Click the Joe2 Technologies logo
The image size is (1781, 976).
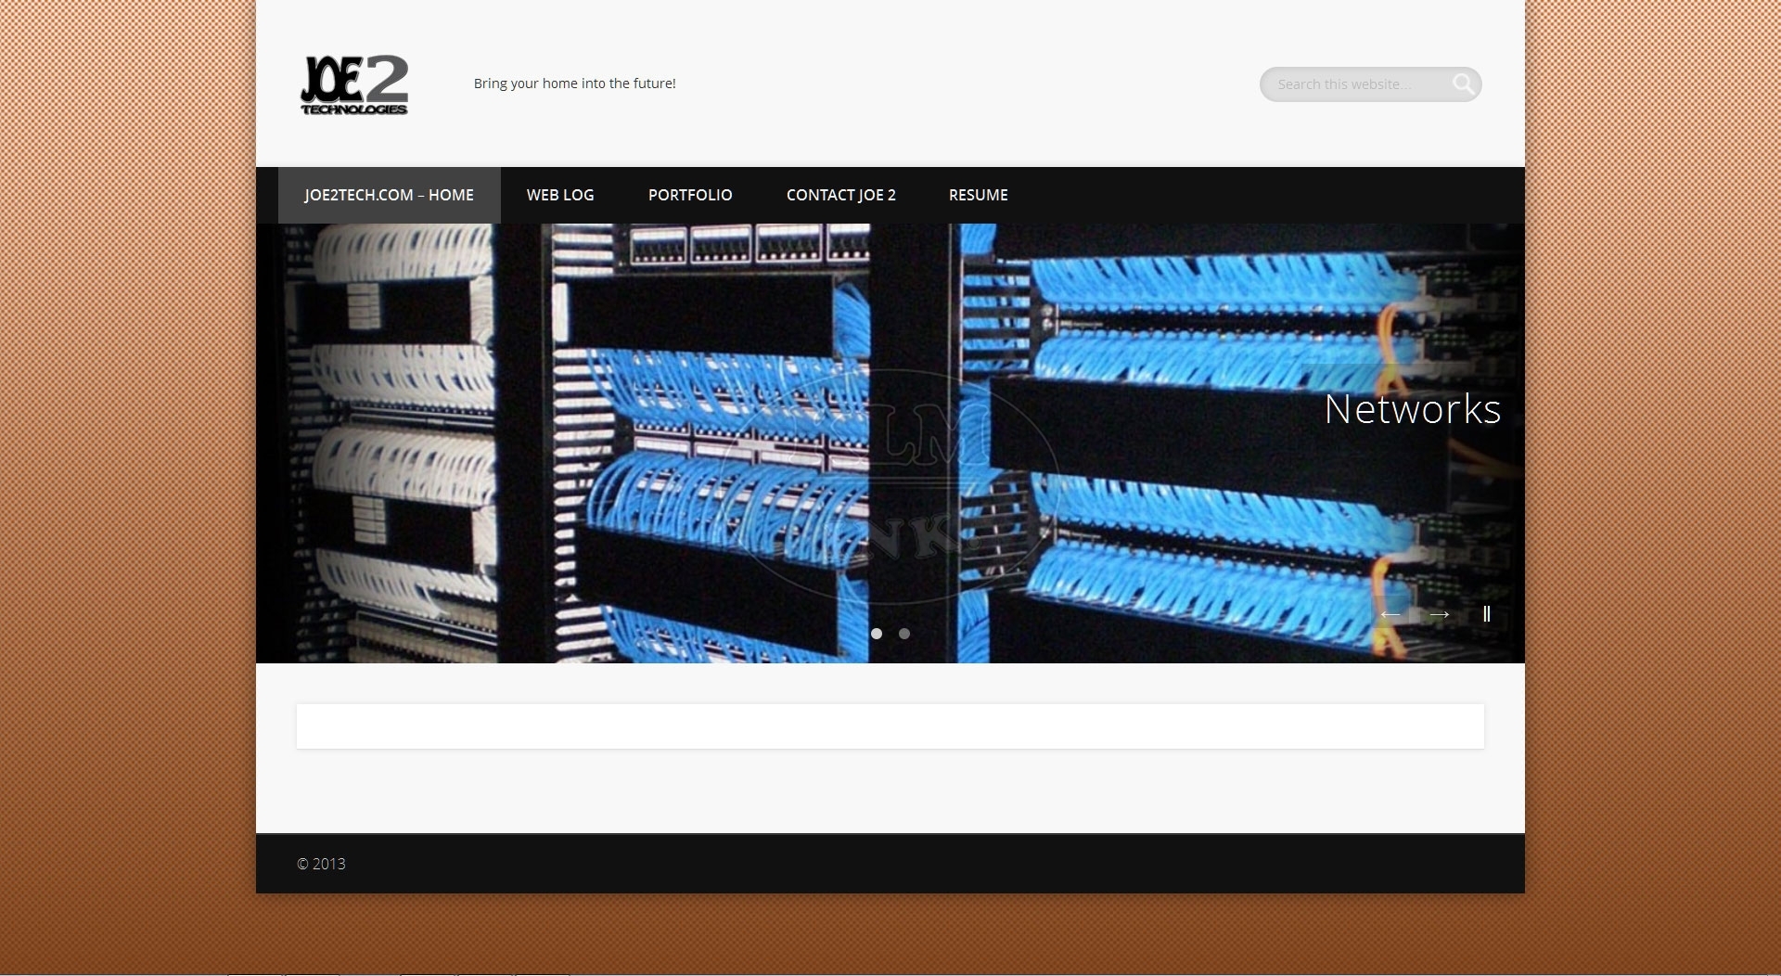tap(354, 84)
